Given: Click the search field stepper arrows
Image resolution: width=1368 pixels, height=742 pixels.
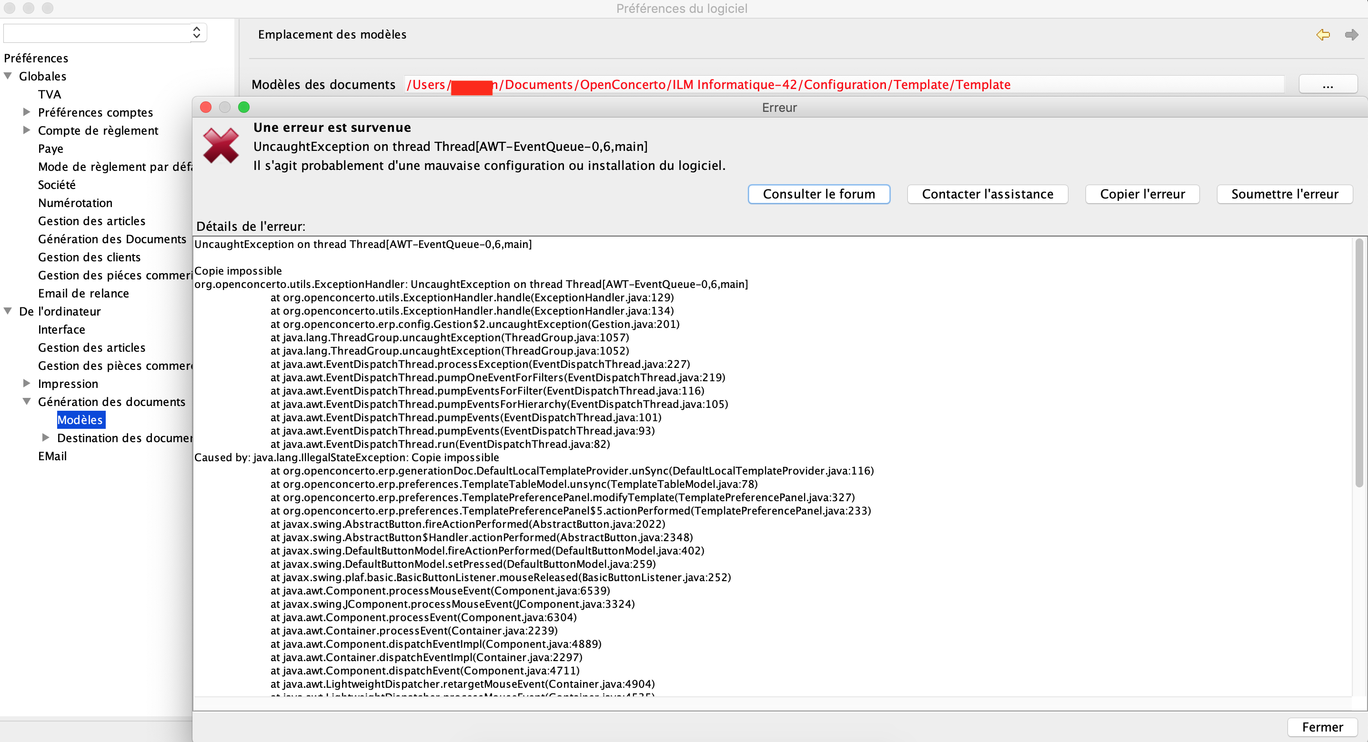Looking at the screenshot, I should tap(197, 32).
